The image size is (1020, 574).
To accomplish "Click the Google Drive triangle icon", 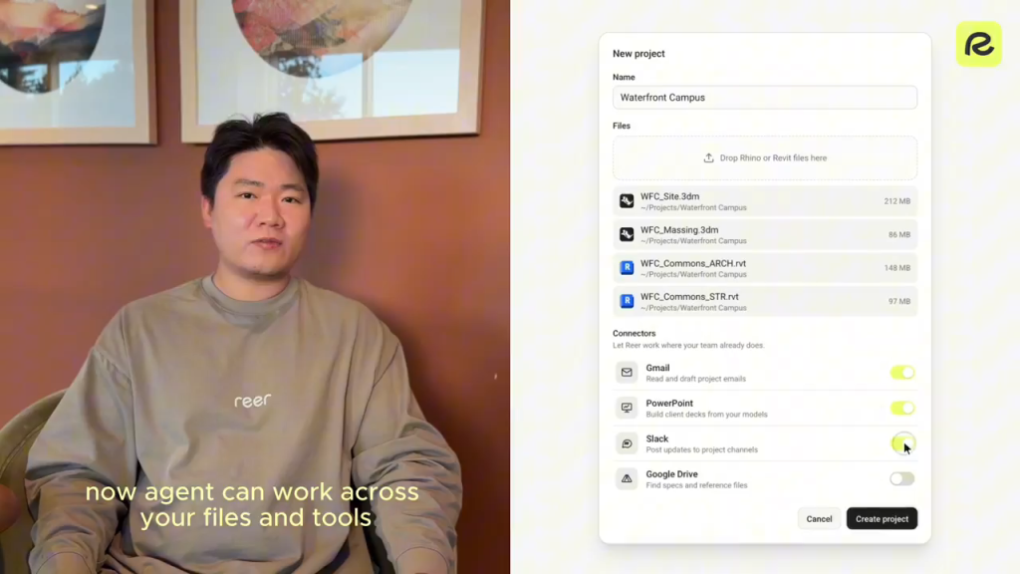I will coord(627,479).
